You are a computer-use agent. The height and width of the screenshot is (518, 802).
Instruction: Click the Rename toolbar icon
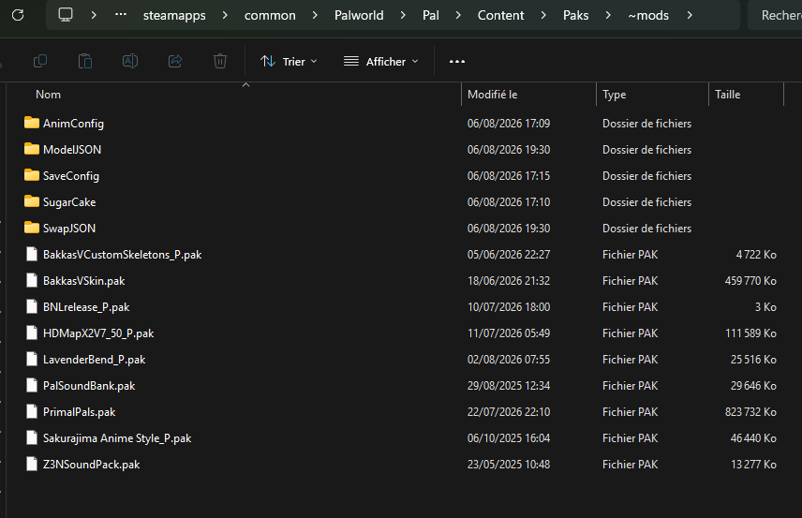pyautogui.click(x=130, y=62)
